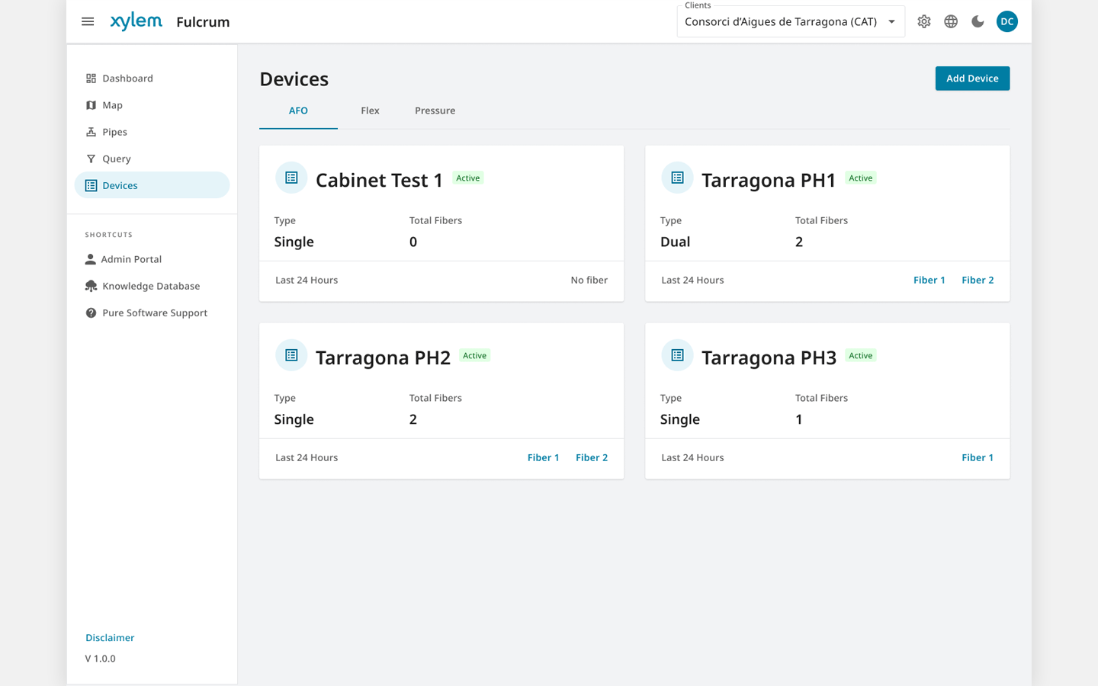This screenshot has height=686, width=1098.
Task: Toggle dark mode moon icon
Action: pos(978,21)
